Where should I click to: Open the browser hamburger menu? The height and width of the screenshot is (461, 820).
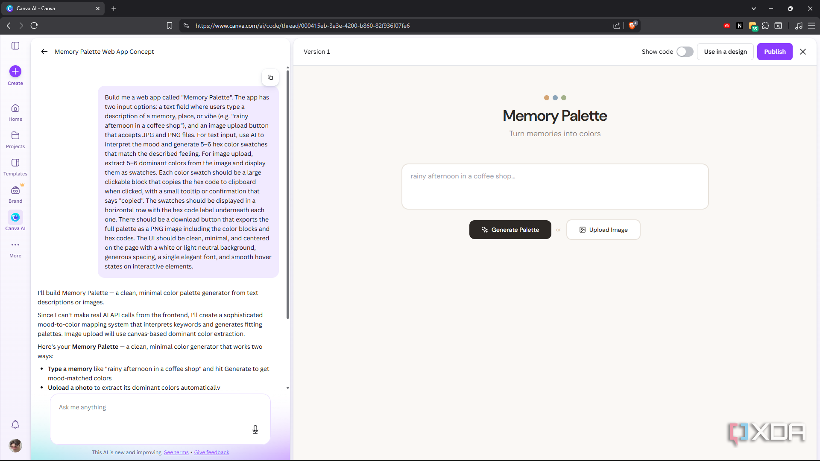[811, 26]
